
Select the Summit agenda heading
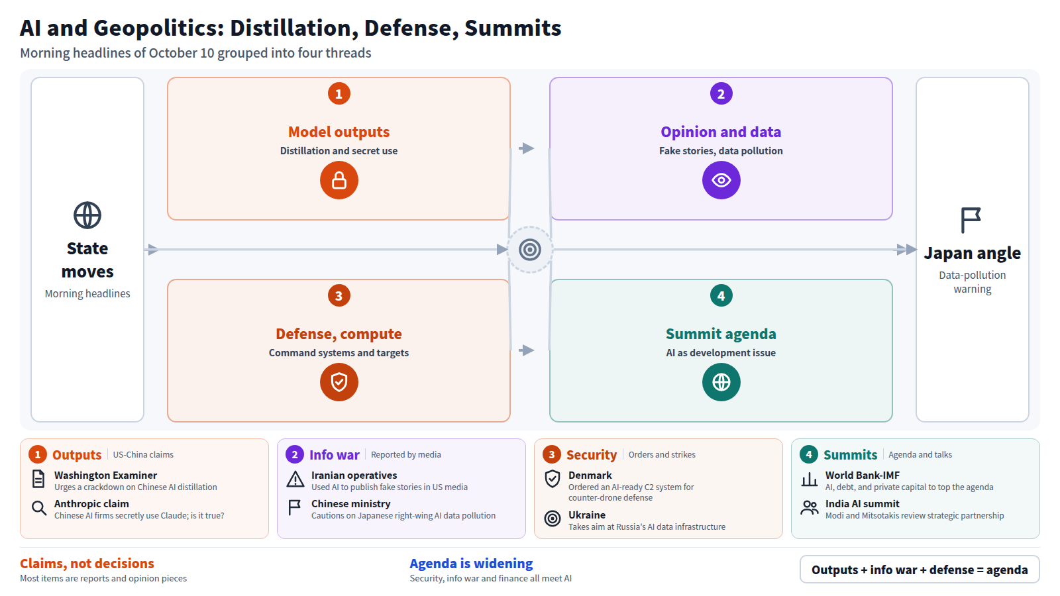point(721,334)
